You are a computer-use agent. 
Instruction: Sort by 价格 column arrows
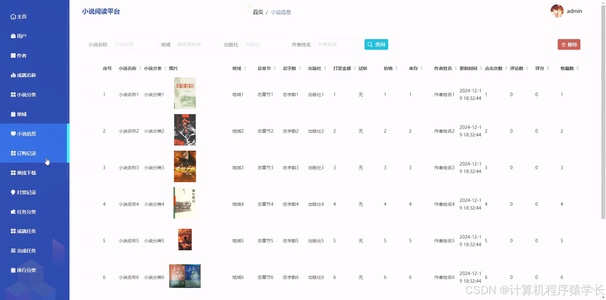[x=396, y=68]
